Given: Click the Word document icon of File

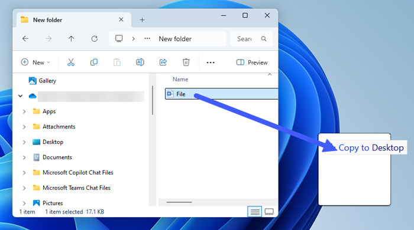Looking at the screenshot, I should point(170,94).
